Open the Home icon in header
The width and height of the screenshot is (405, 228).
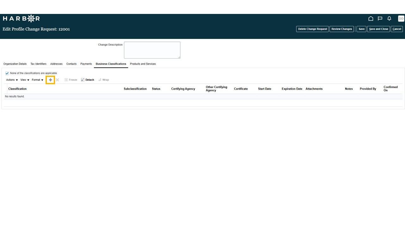[x=371, y=19]
